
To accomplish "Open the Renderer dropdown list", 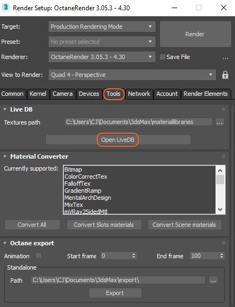I will point(102,57).
